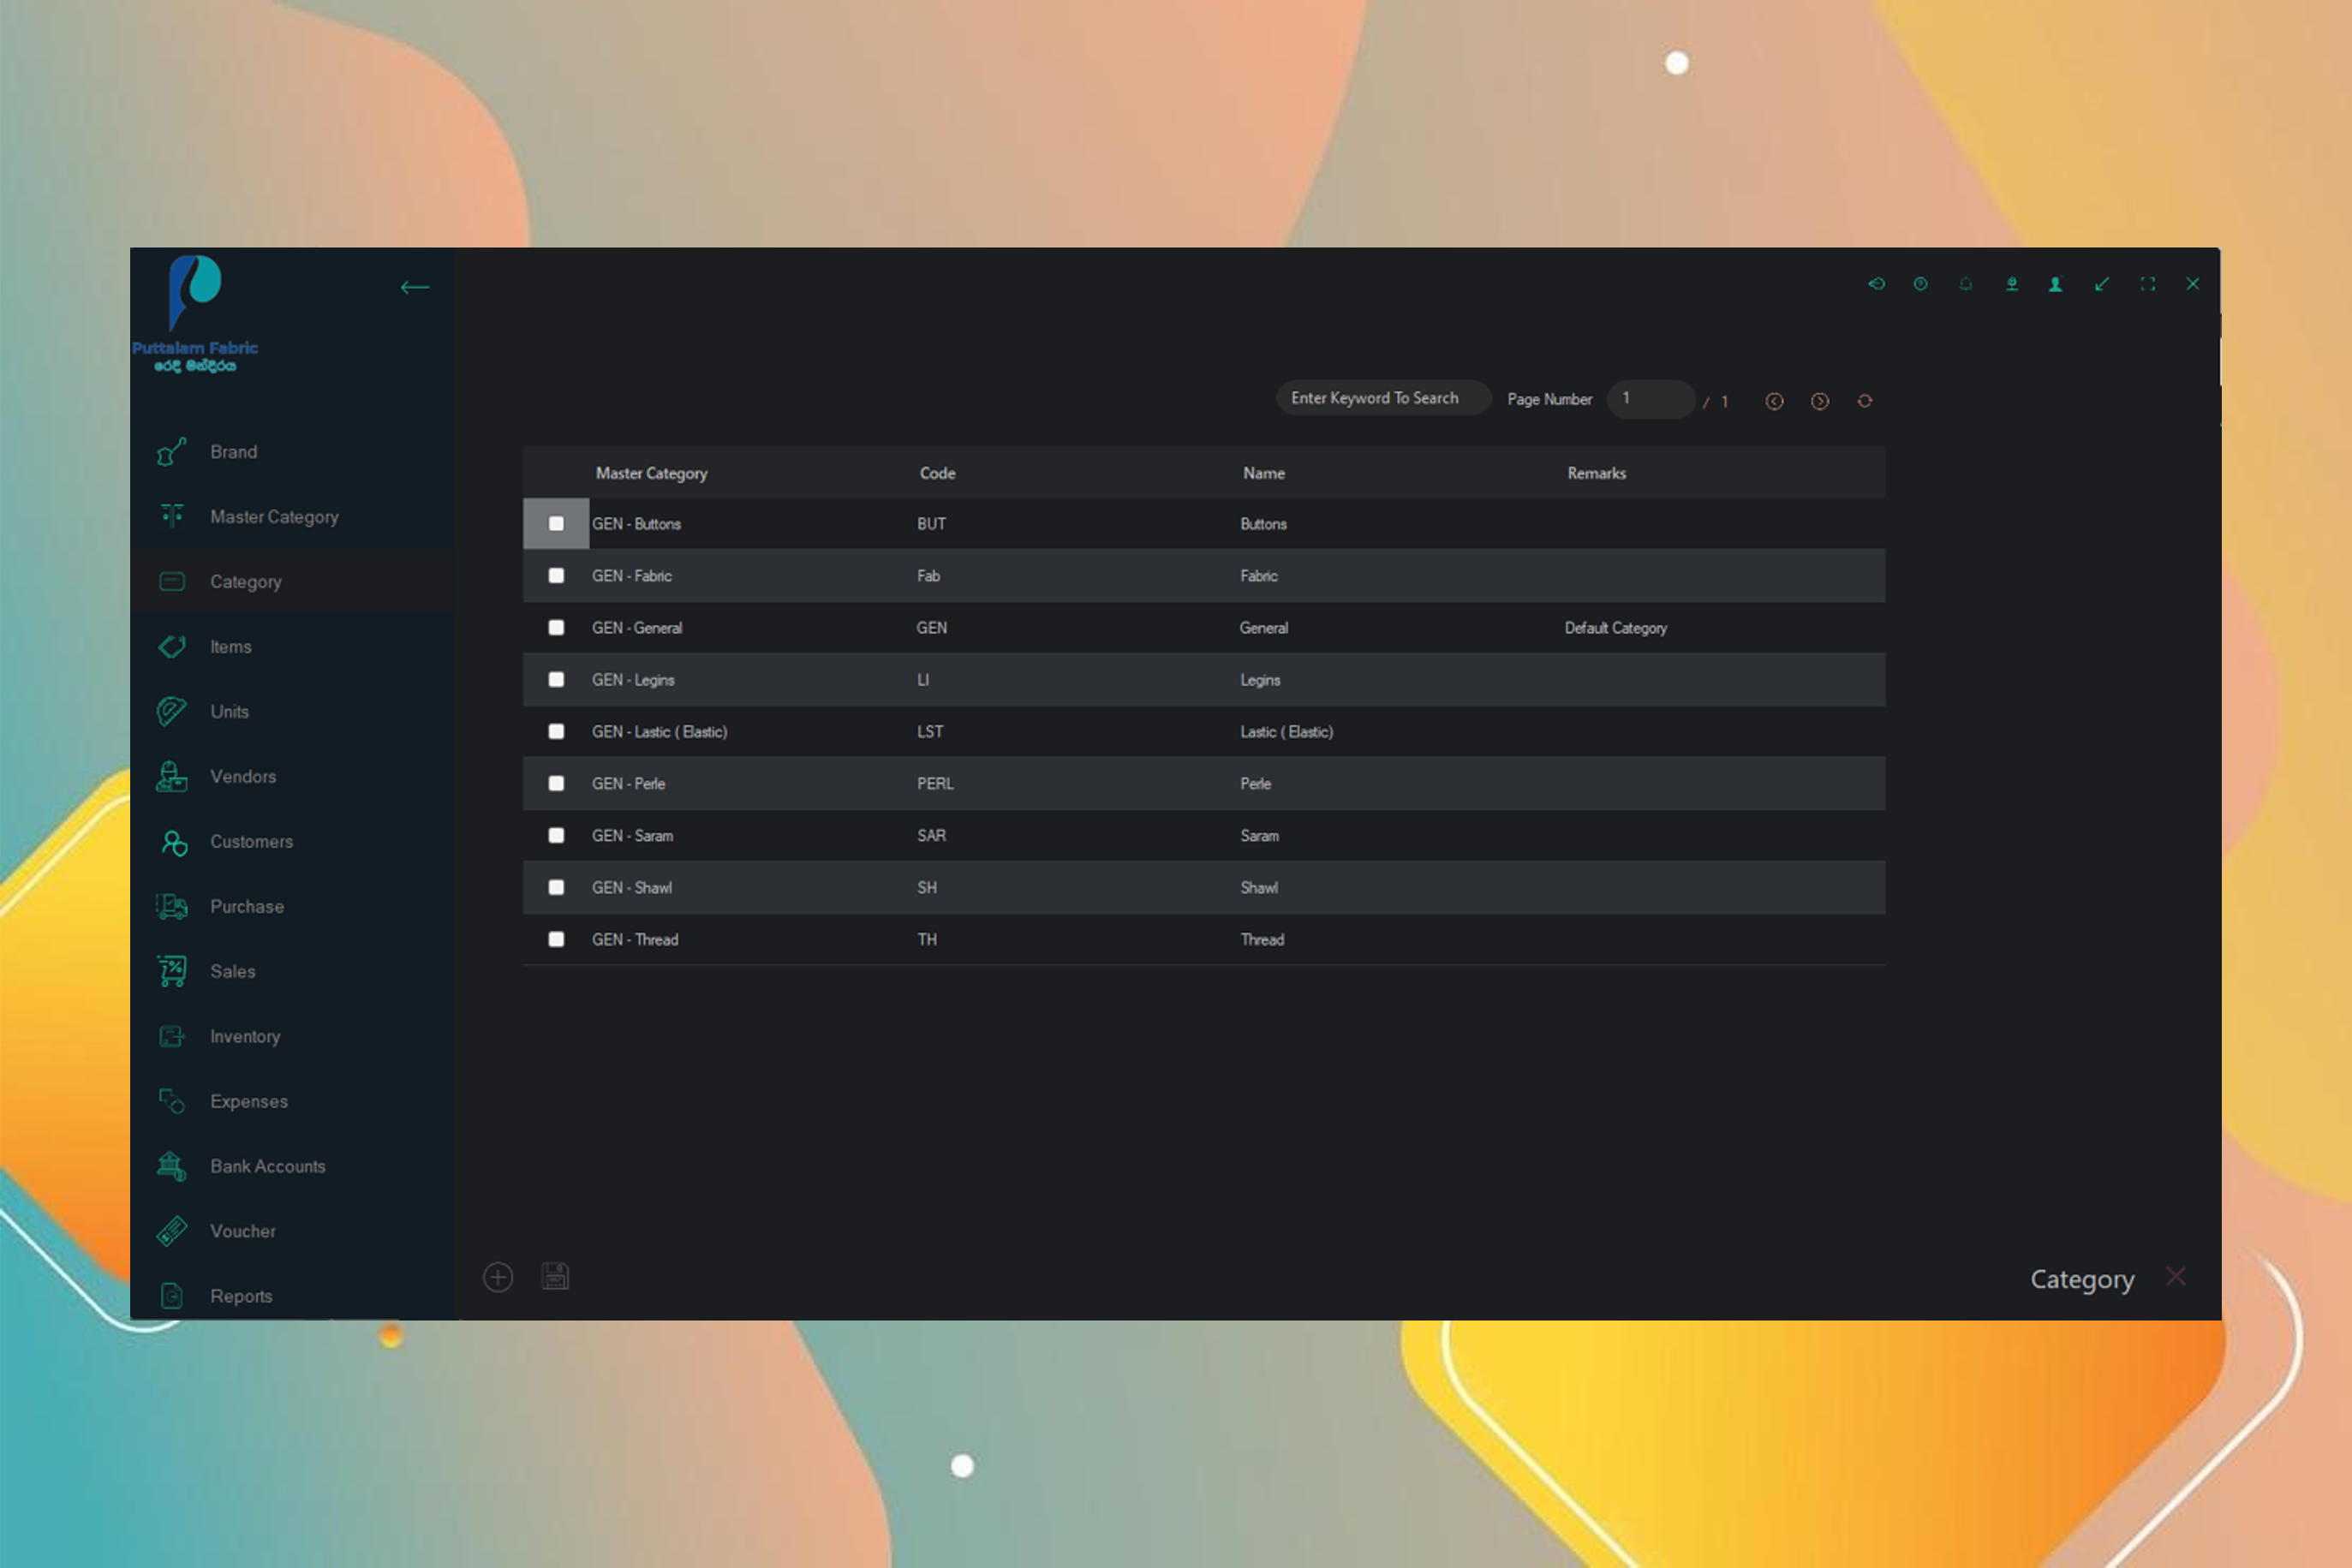The width and height of the screenshot is (2352, 1568).
Task: Sort by Remarks column header
Action: 1596,474
